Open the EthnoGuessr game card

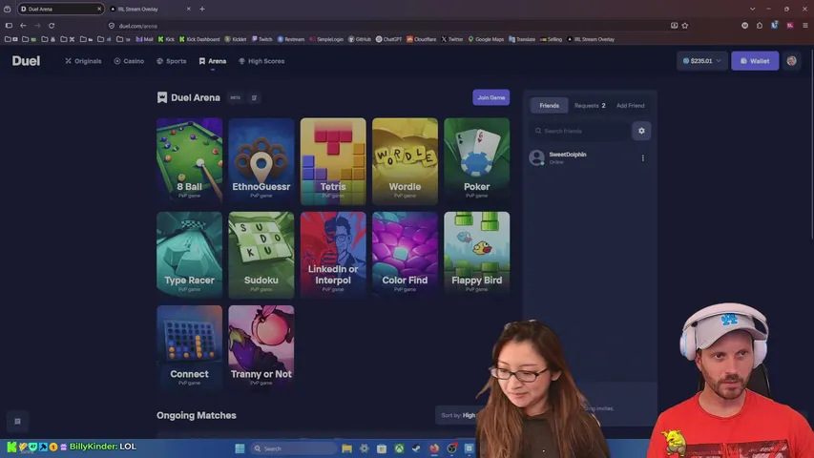click(x=261, y=161)
